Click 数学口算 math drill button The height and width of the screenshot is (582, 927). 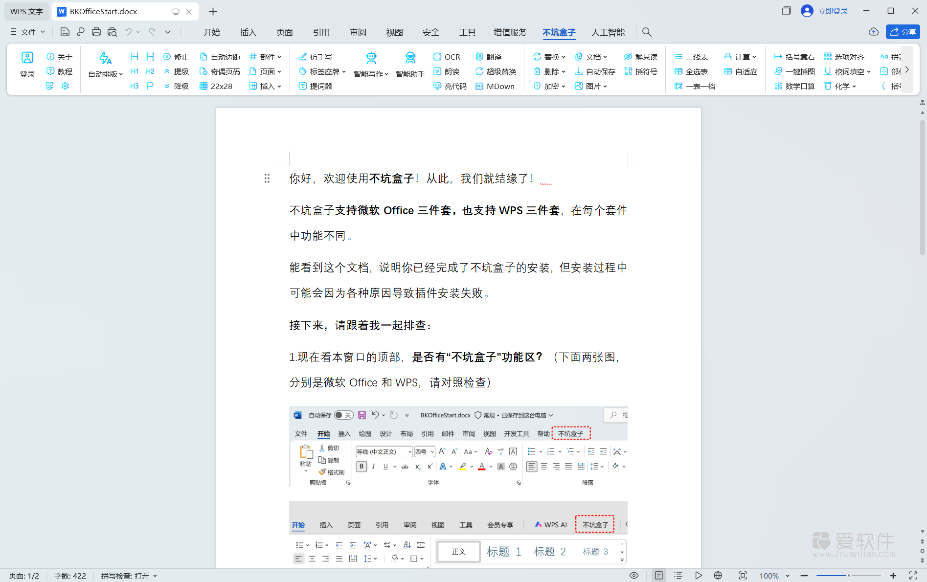coord(795,86)
